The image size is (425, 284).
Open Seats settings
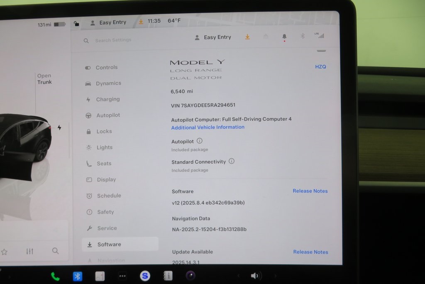click(99, 164)
